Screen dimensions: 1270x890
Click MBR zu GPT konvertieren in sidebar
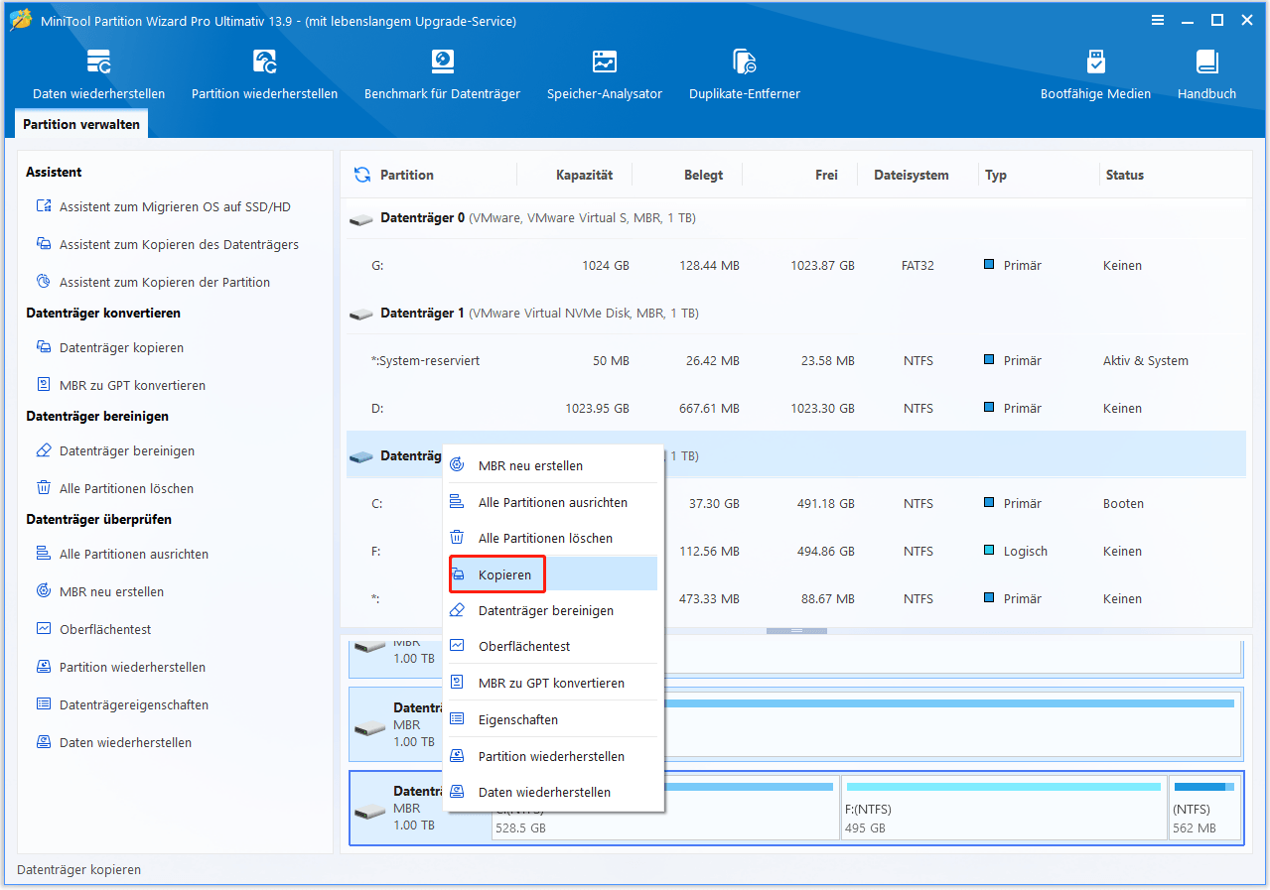120,385
